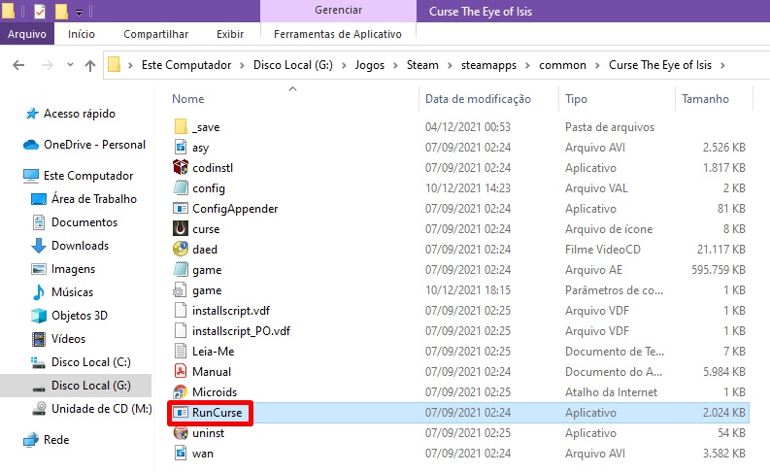Click the RunCurse application icon
Viewport: 770px width, 473px height.
(x=181, y=412)
